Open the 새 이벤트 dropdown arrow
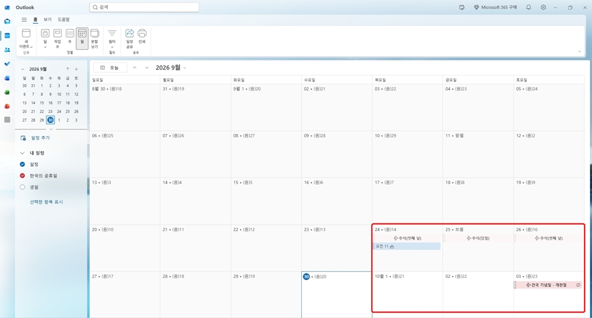The width and height of the screenshot is (592, 318). [x=32, y=47]
